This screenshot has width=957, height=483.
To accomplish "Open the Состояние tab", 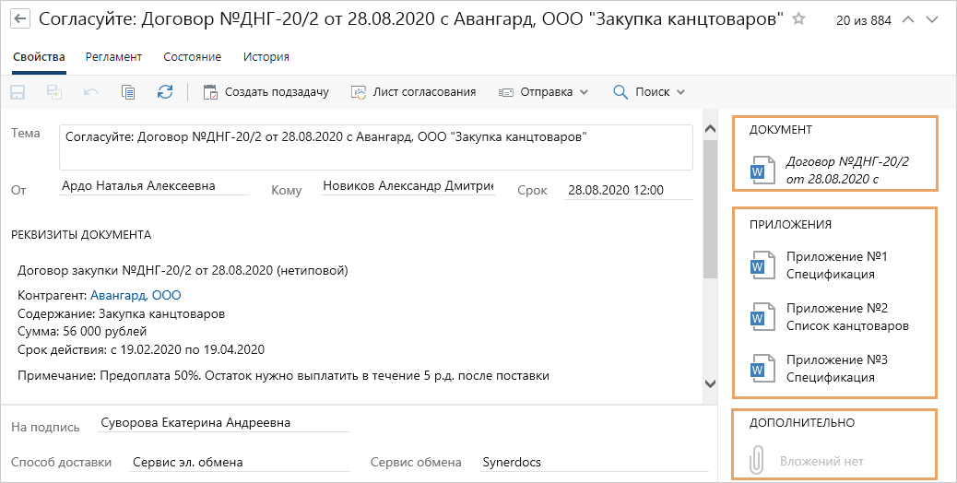I will [x=192, y=56].
